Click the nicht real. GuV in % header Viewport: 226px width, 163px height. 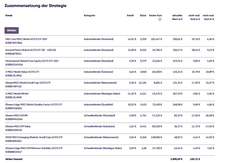click(x=208, y=17)
